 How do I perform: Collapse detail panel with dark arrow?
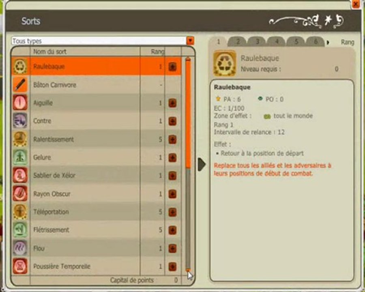click(x=202, y=164)
